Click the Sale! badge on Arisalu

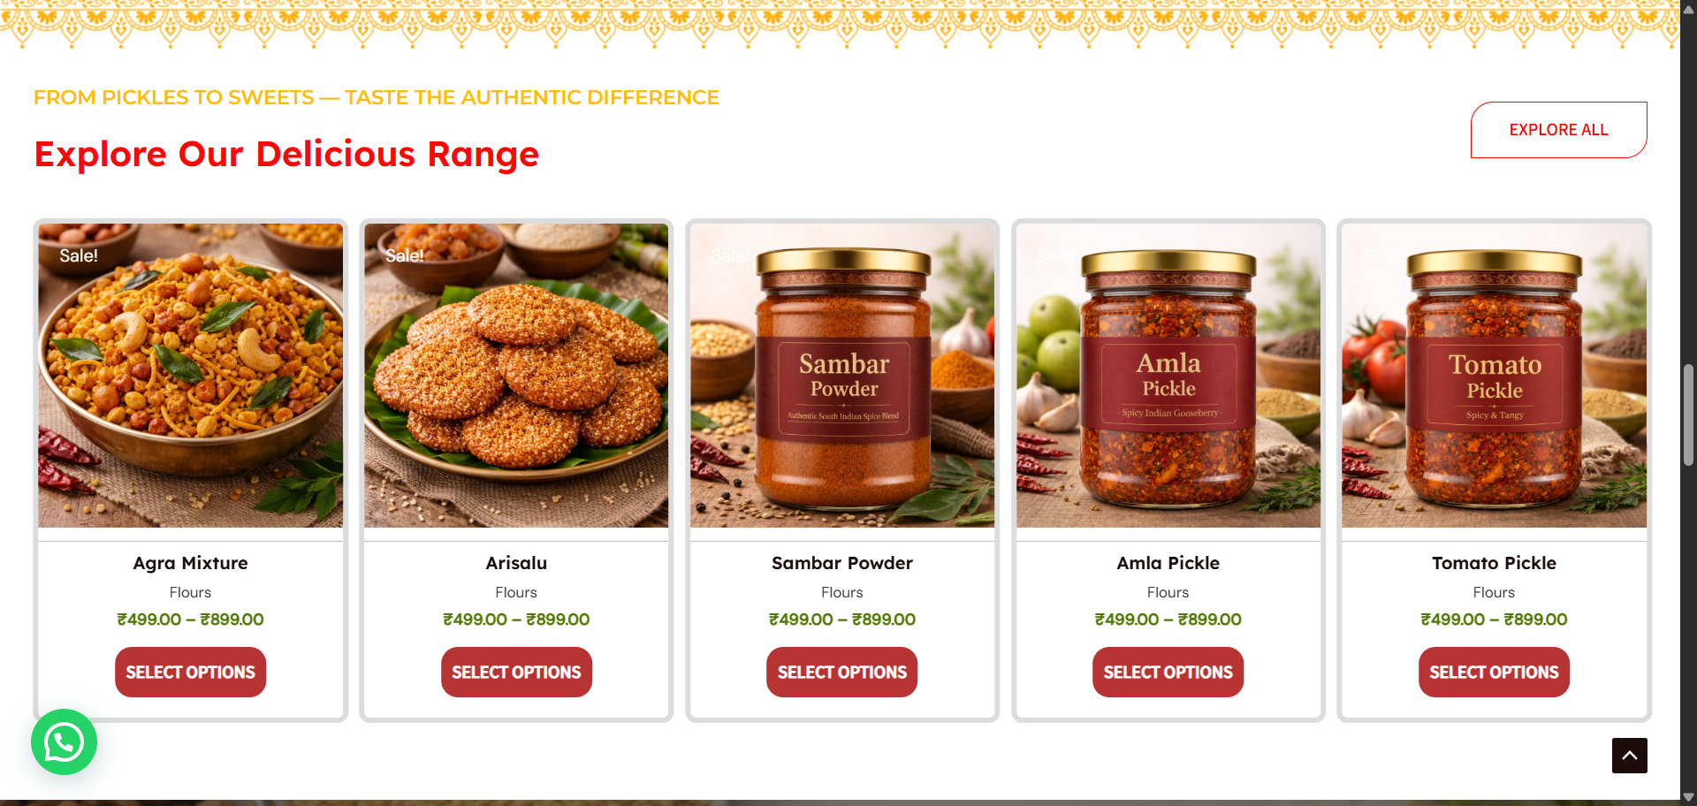(x=405, y=256)
